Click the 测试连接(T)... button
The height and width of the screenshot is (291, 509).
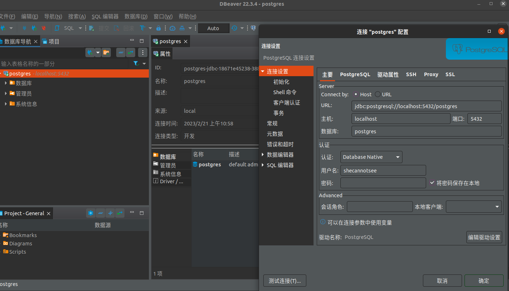[285, 281]
